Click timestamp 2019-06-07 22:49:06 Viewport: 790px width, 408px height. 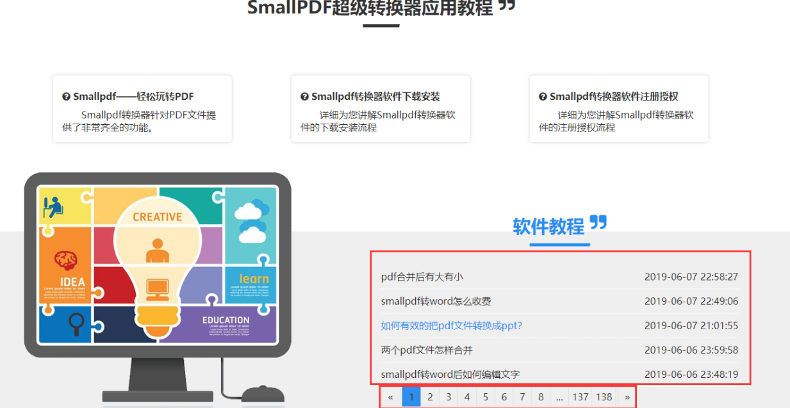click(x=691, y=301)
